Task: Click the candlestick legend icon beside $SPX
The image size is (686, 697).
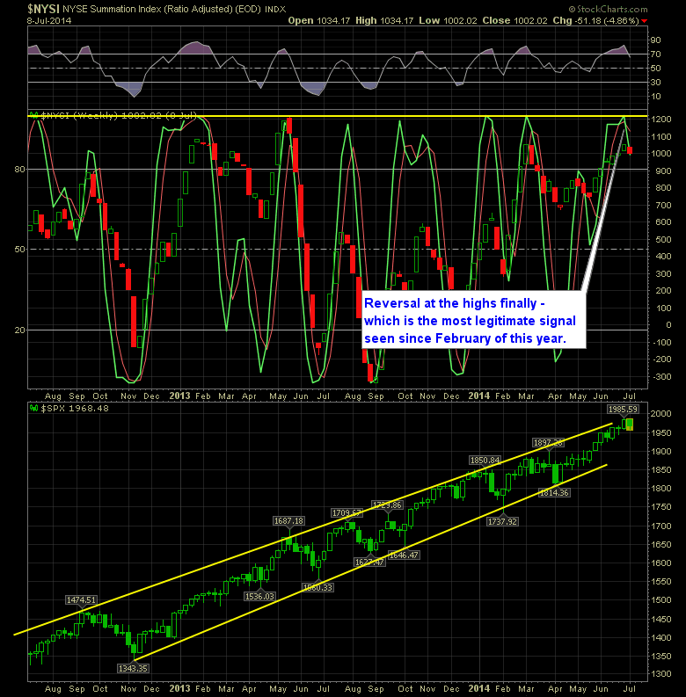Action: coord(33,408)
